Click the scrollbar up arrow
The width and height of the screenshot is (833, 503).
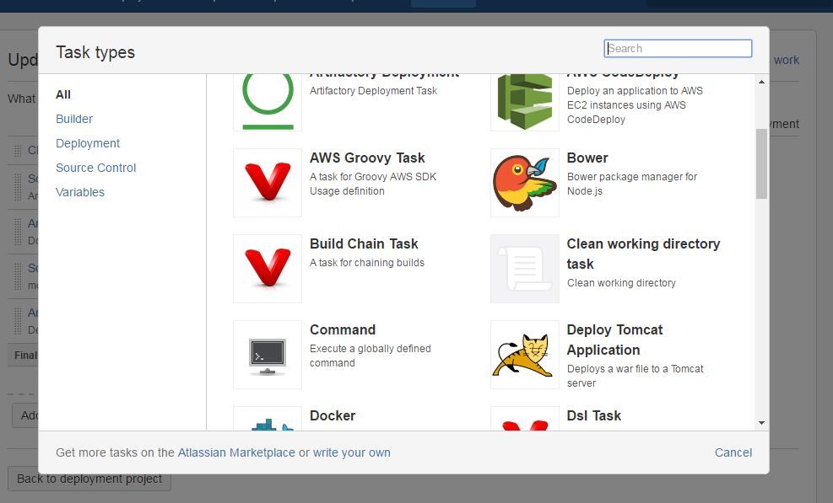point(762,82)
